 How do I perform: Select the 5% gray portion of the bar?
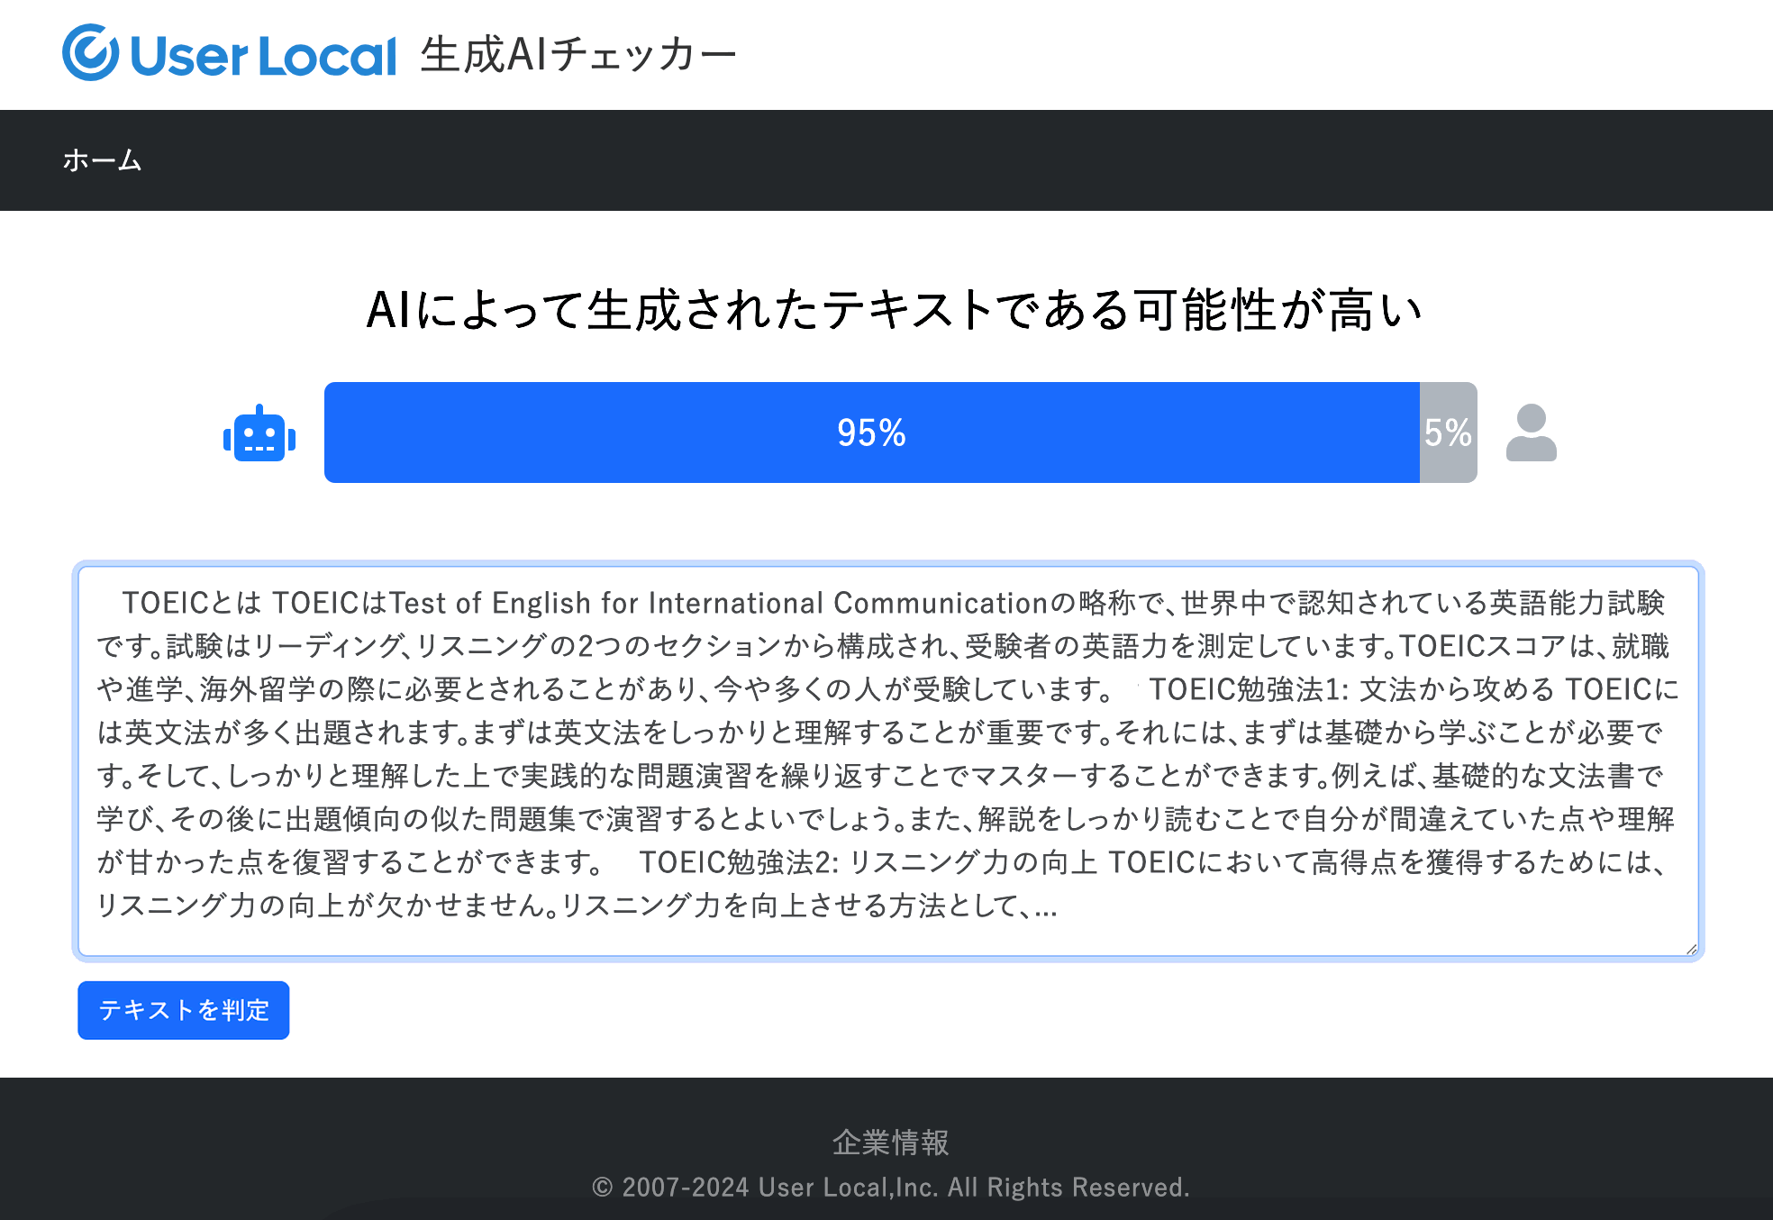(1448, 433)
